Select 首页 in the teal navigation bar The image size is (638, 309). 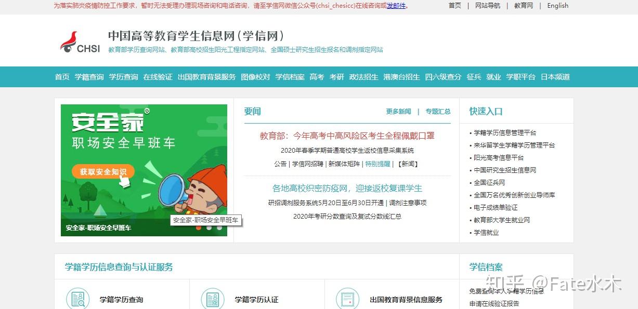62,77
